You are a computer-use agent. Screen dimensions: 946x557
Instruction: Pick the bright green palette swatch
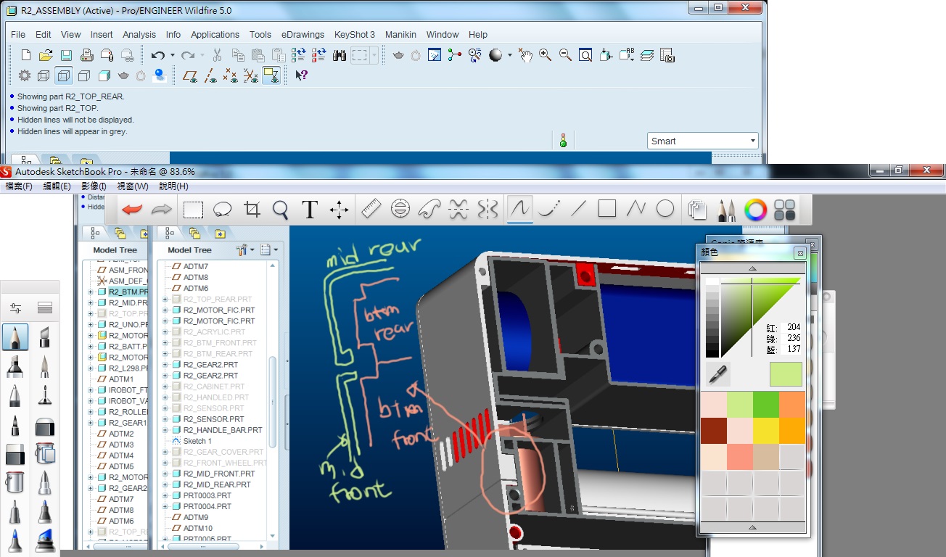pyautogui.click(x=766, y=405)
